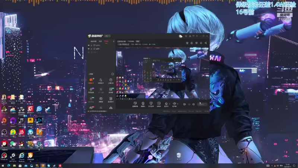Click the headset support icon in title bar
298x168 pixels.
190,36
